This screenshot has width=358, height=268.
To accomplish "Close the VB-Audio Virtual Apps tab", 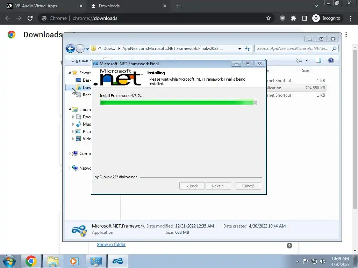I will click(x=81, y=6).
